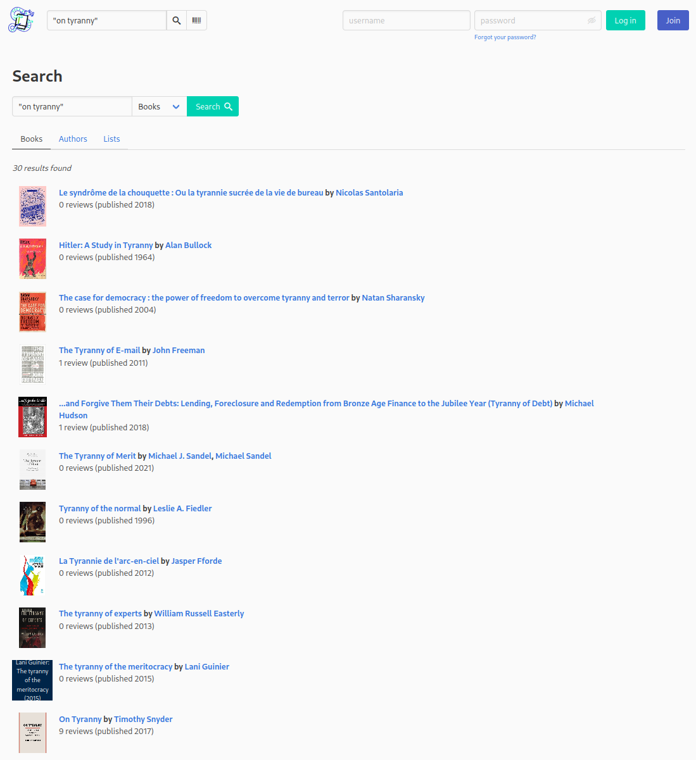Image resolution: width=696 pixels, height=760 pixels.
Task: Click the Join button
Action: pyautogui.click(x=673, y=20)
